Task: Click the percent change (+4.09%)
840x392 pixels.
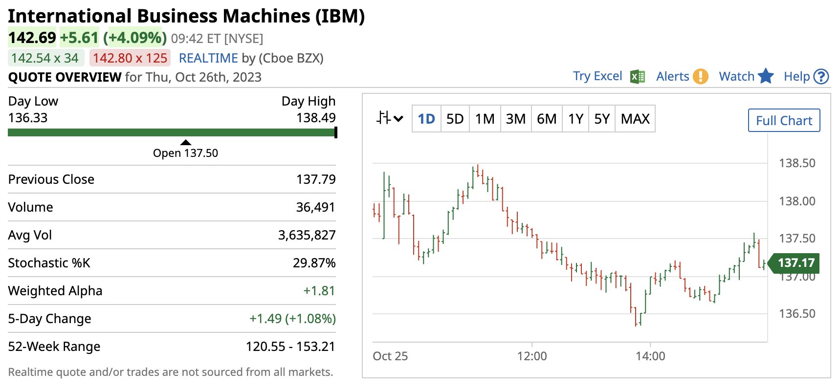Action: [134, 38]
